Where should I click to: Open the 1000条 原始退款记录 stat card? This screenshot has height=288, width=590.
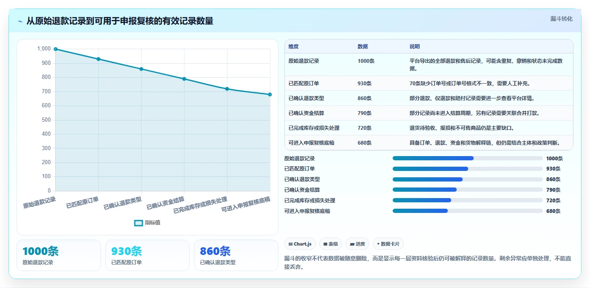coord(59,255)
